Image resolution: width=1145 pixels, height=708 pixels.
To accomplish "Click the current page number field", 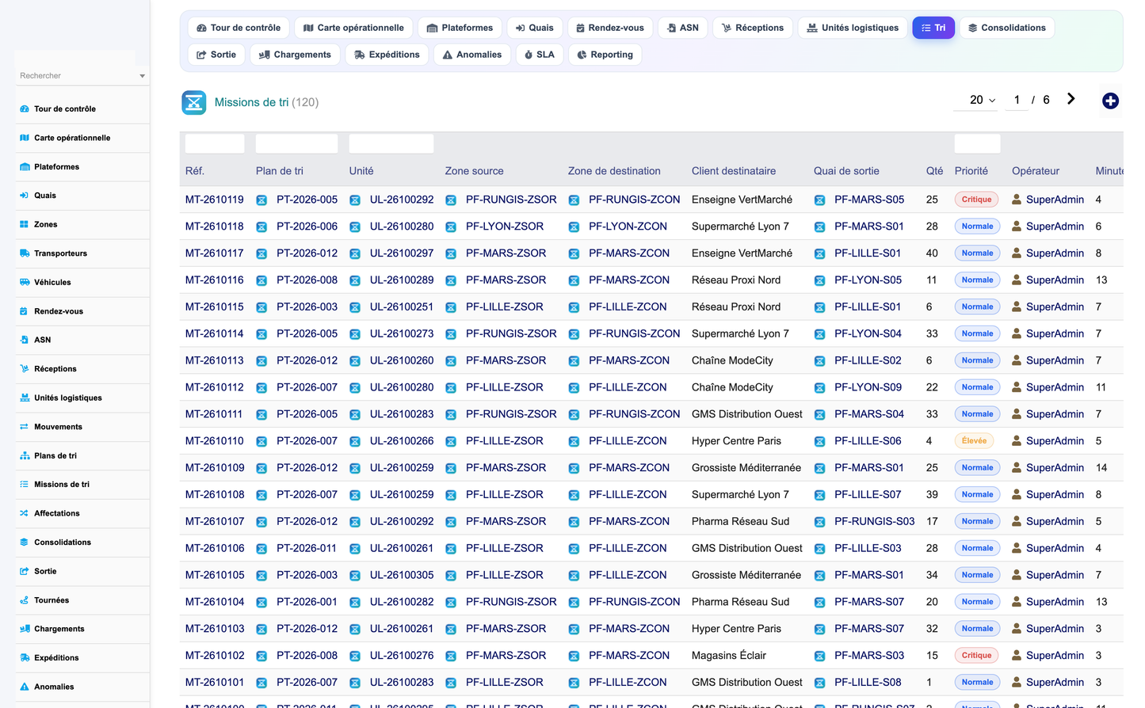I will 1017,100.
